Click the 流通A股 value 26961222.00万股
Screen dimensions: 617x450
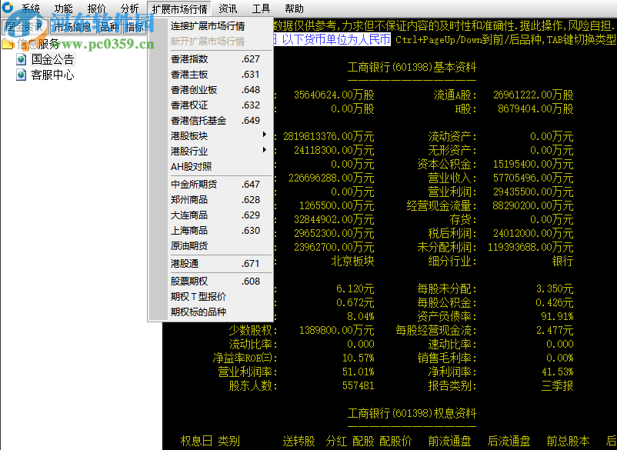click(x=533, y=95)
